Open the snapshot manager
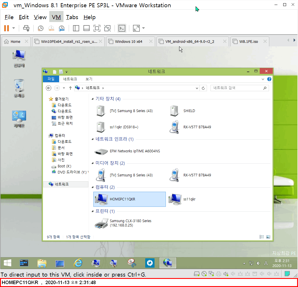The width and height of the screenshot is (298, 287). click(x=61, y=28)
